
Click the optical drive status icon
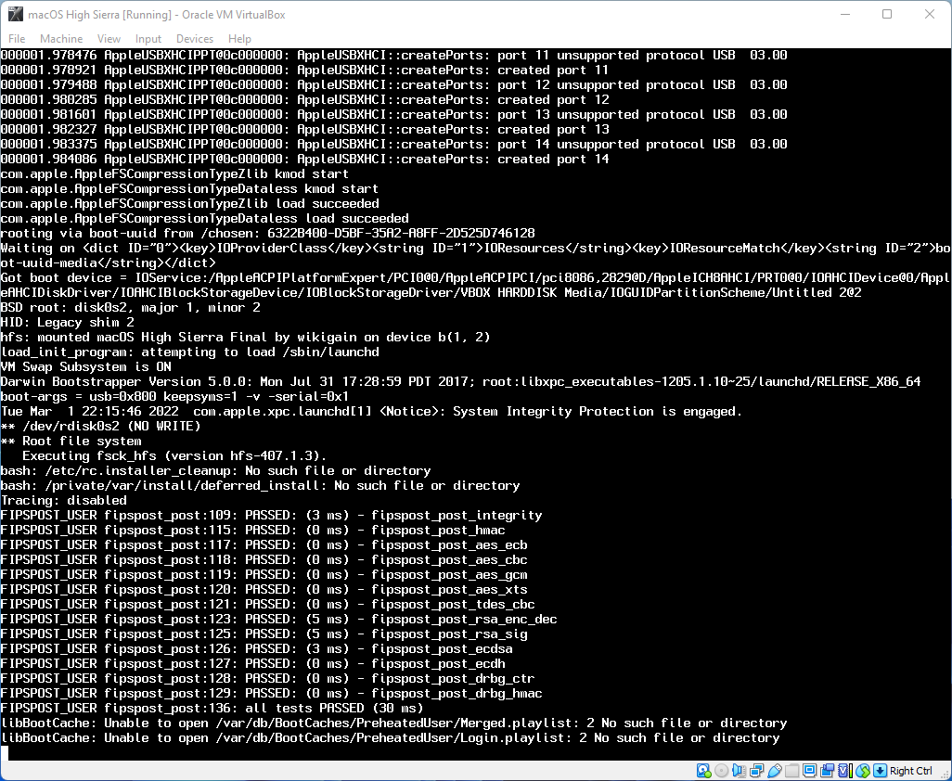[721, 771]
